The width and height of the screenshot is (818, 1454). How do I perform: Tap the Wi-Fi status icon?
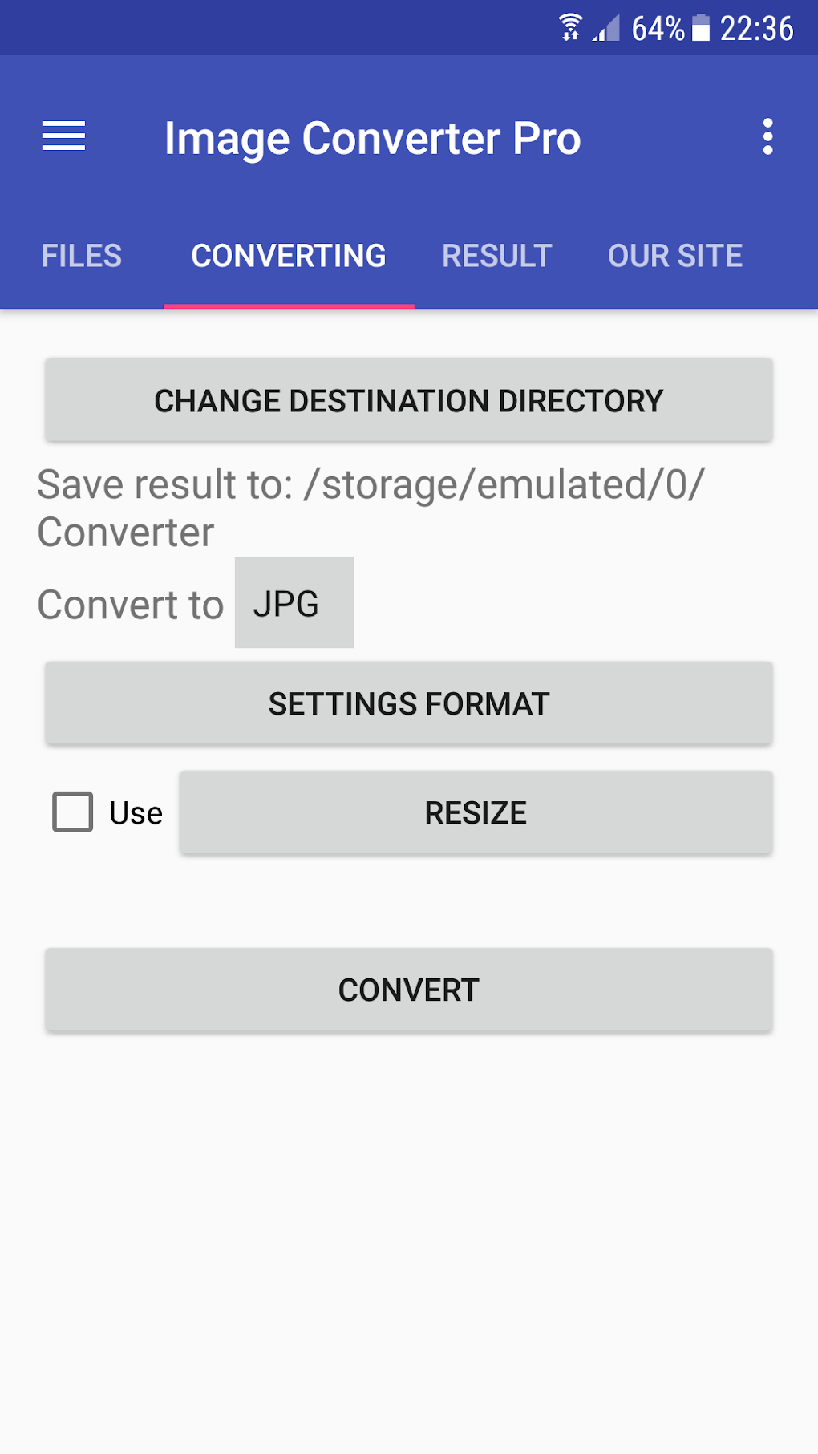click(570, 28)
